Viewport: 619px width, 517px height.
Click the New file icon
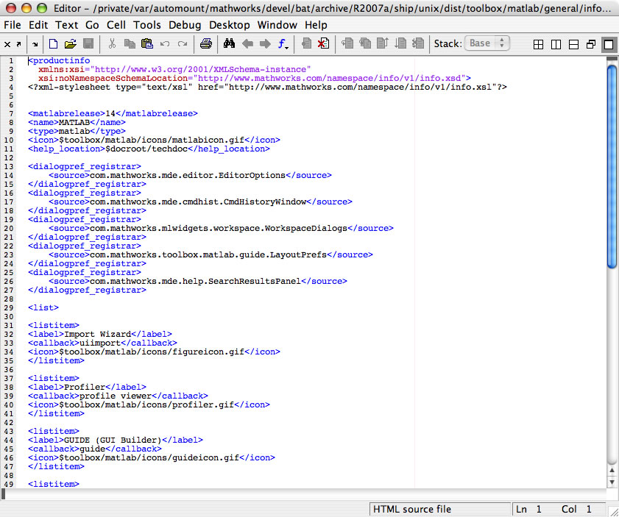click(x=53, y=44)
